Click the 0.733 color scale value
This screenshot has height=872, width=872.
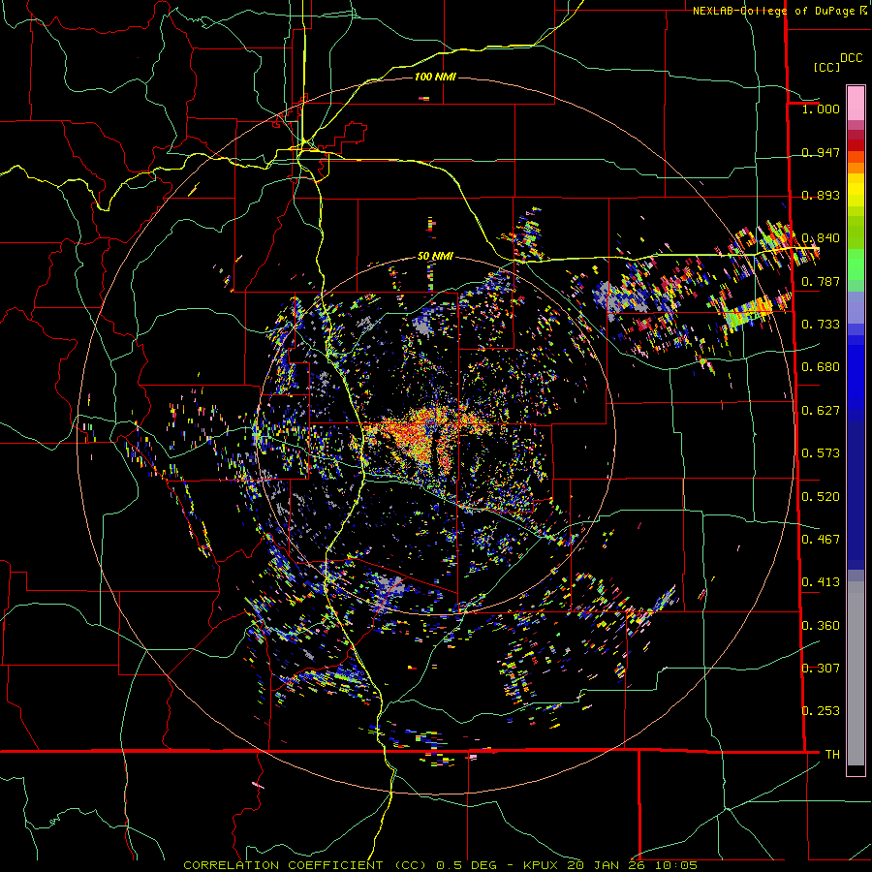(x=821, y=325)
